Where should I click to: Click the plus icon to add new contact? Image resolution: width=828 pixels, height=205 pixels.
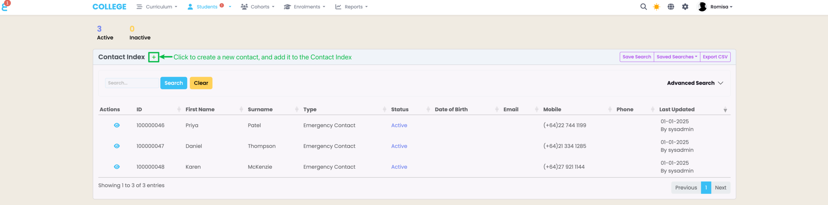[154, 57]
